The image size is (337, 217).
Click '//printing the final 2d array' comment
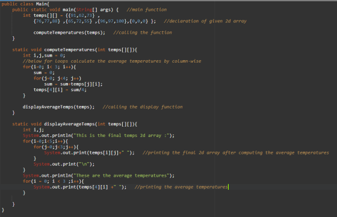coord(236,153)
